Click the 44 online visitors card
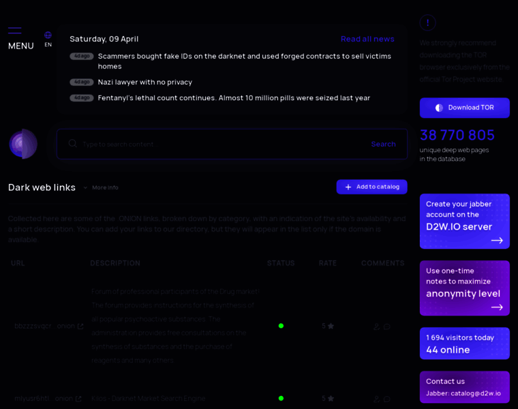Screen dimensions: 518x409 (x=464, y=344)
